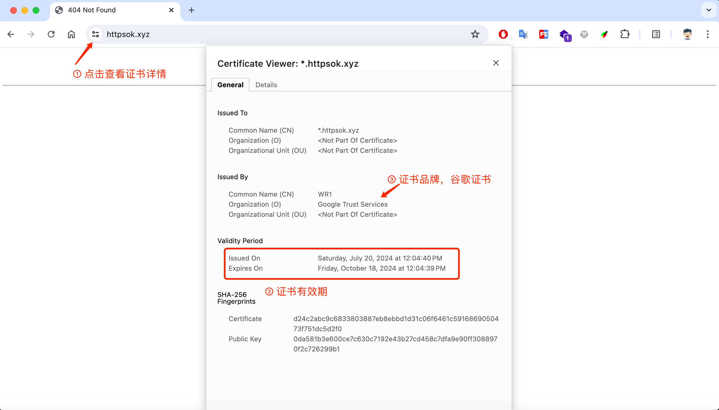
Task: Click the gray circular extension icon
Action: click(584, 34)
